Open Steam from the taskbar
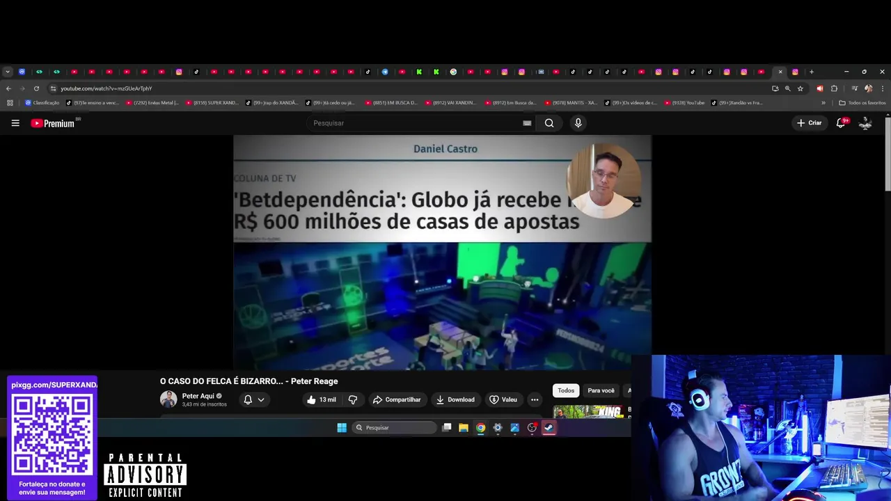Screen dimensions: 891x501 (549, 428)
